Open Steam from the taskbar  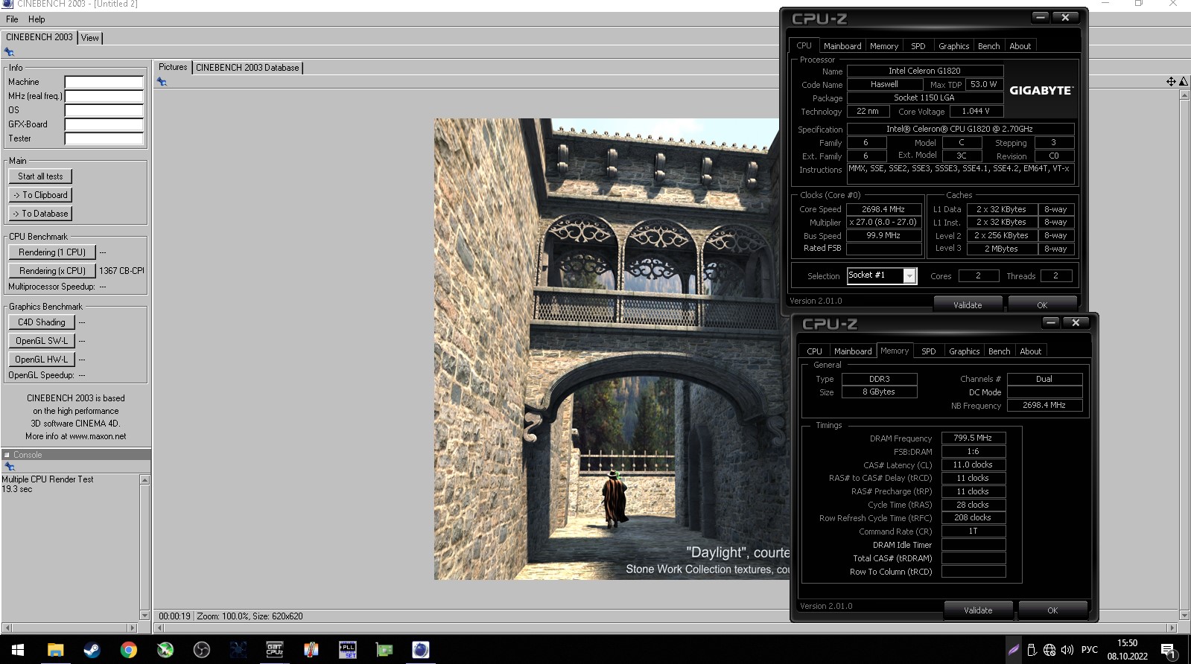pyautogui.click(x=92, y=650)
